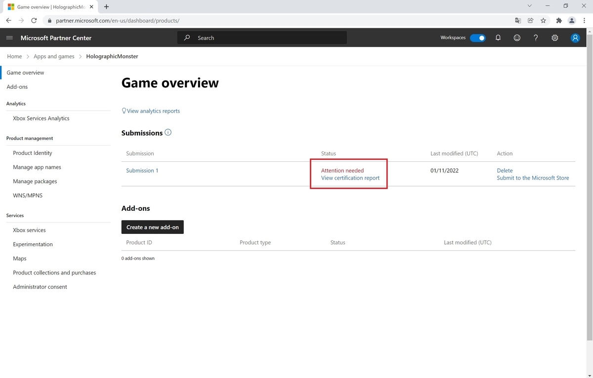Viewport: 593px width, 378px height.
Task: Open Product Identity page
Action: point(33,153)
